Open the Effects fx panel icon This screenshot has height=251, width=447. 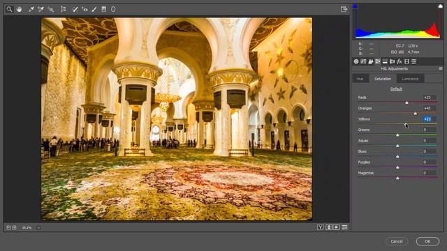(400, 61)
